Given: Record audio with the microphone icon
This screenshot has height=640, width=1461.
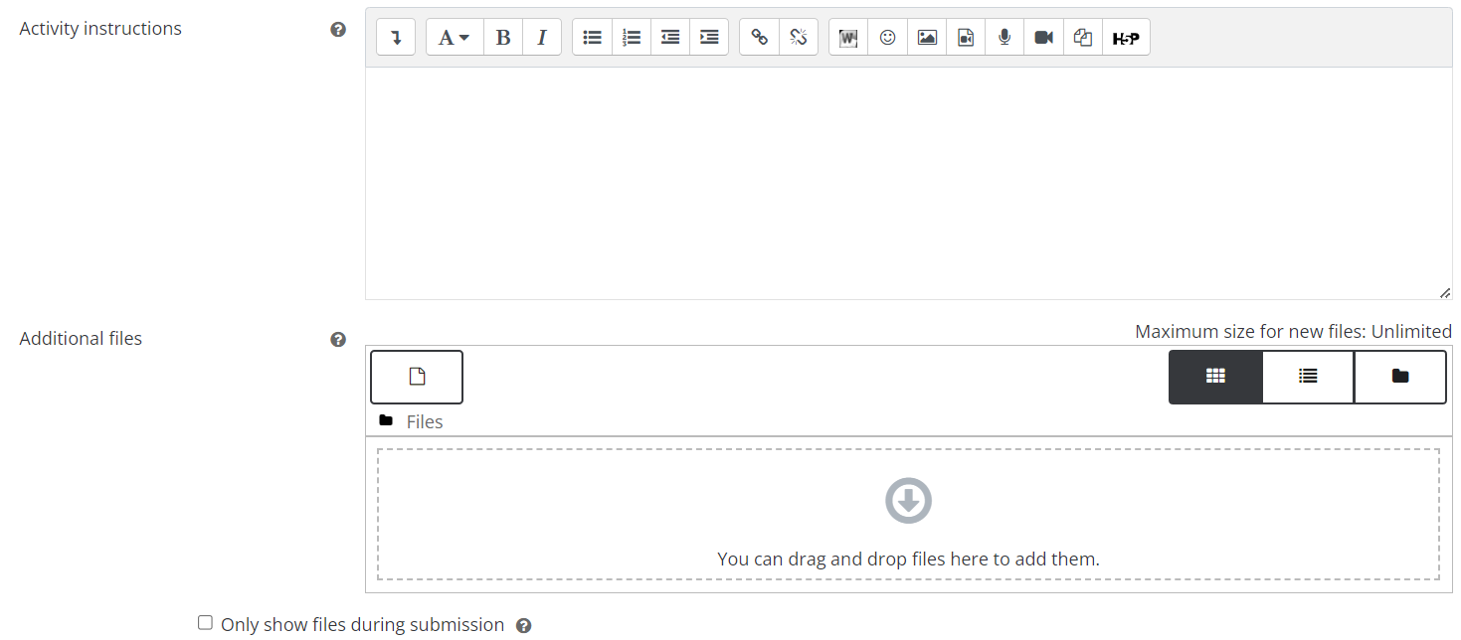Looking at the screenshot, I should point(1004,38).
